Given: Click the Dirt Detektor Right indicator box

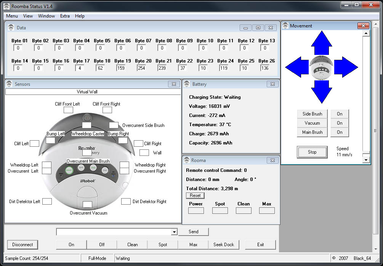Looking at the screenshot, I should [x=126, y=202].
